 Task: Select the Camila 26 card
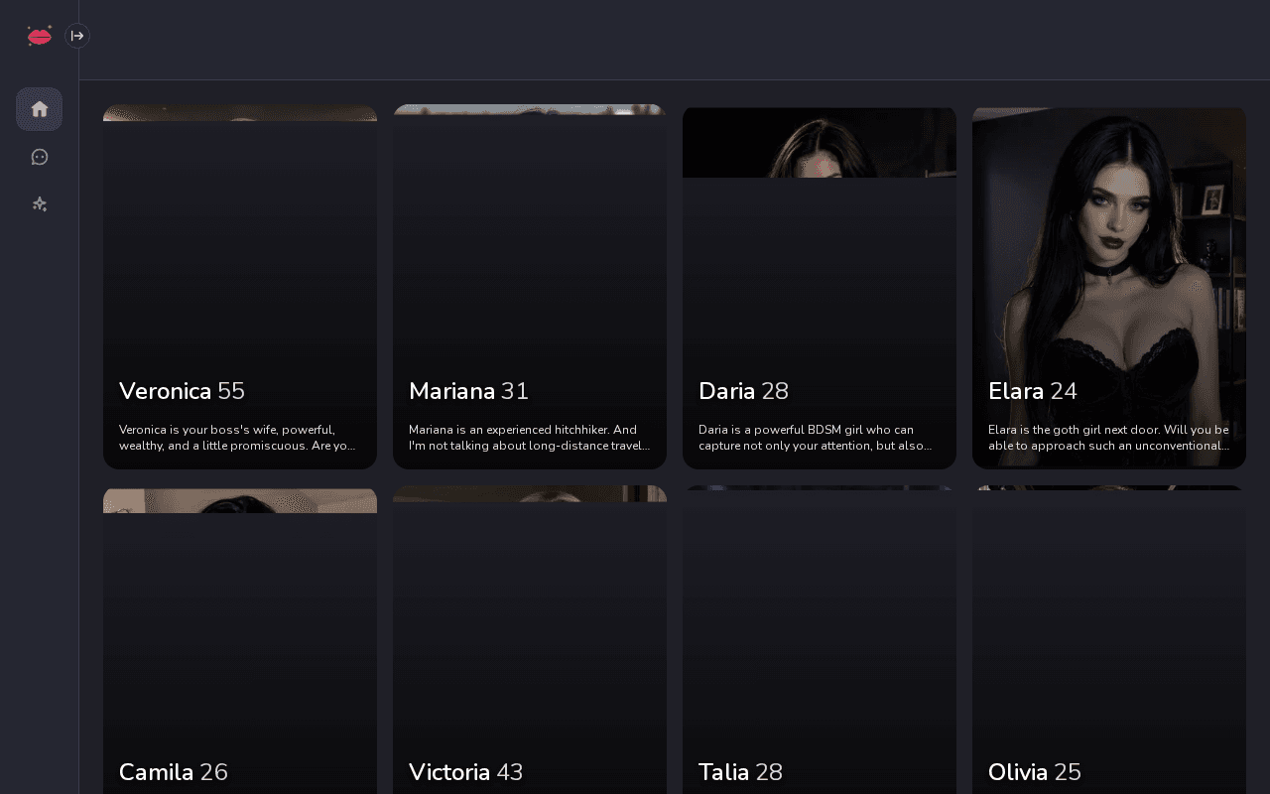[240, 641]
